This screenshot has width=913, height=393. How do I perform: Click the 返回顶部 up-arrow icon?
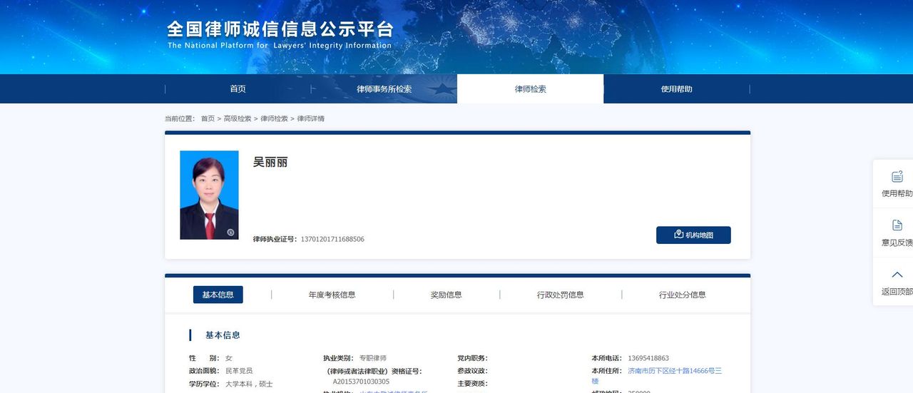click(x=897, y=275)
